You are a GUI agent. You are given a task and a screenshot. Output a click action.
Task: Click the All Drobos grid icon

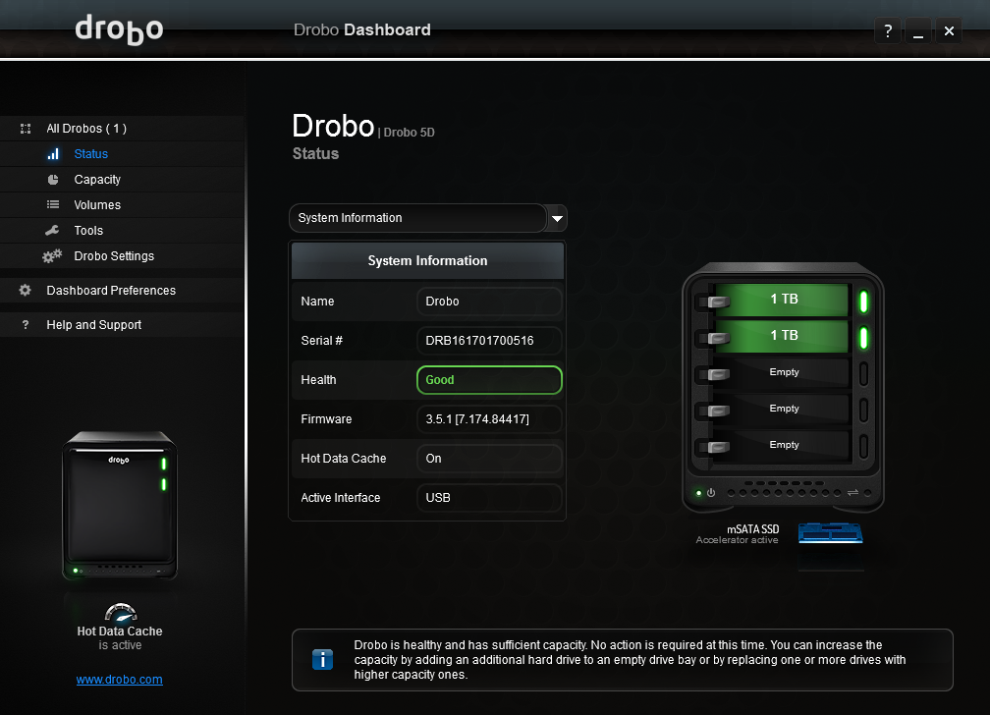point(26,129)
